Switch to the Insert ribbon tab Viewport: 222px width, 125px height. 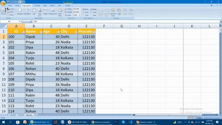[x=17, y=6]
